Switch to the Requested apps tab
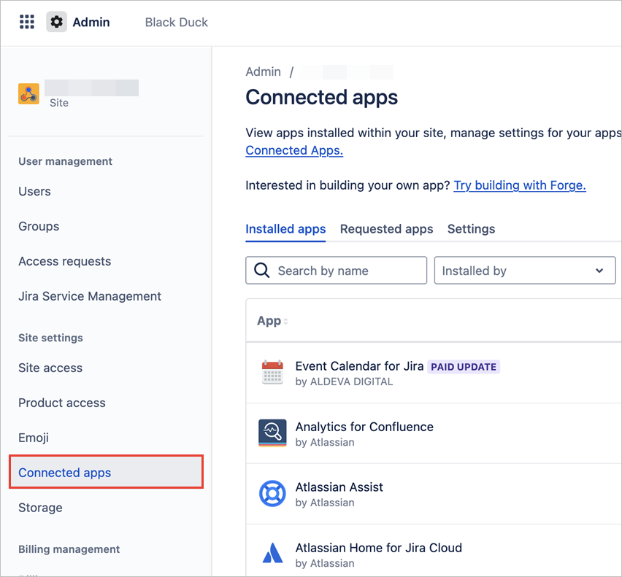Screen dimensions: 622x577 (x=386, y=229)
